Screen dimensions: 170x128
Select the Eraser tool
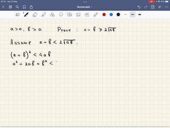point(35,15)
